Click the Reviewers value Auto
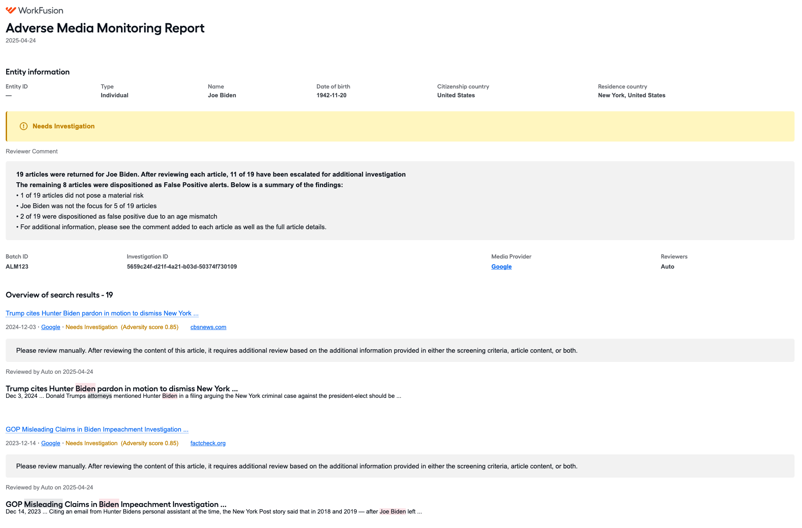 (667, 267)
